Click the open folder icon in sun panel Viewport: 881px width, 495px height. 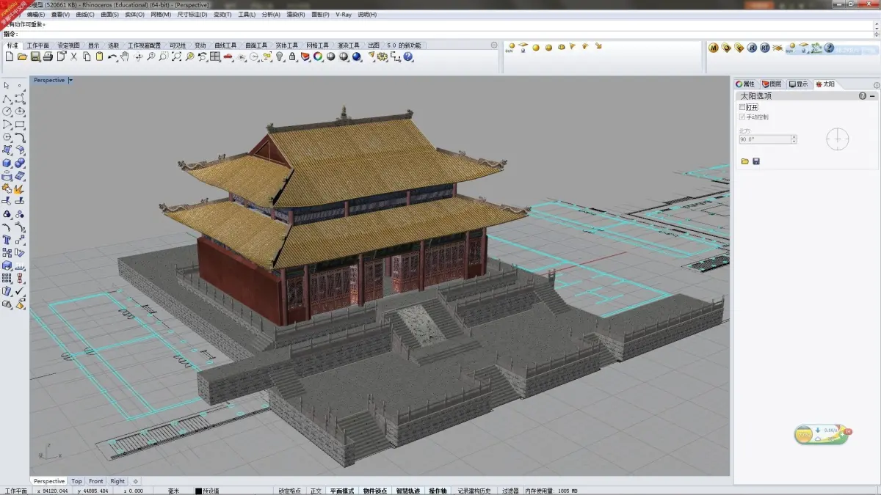(744, 161)
